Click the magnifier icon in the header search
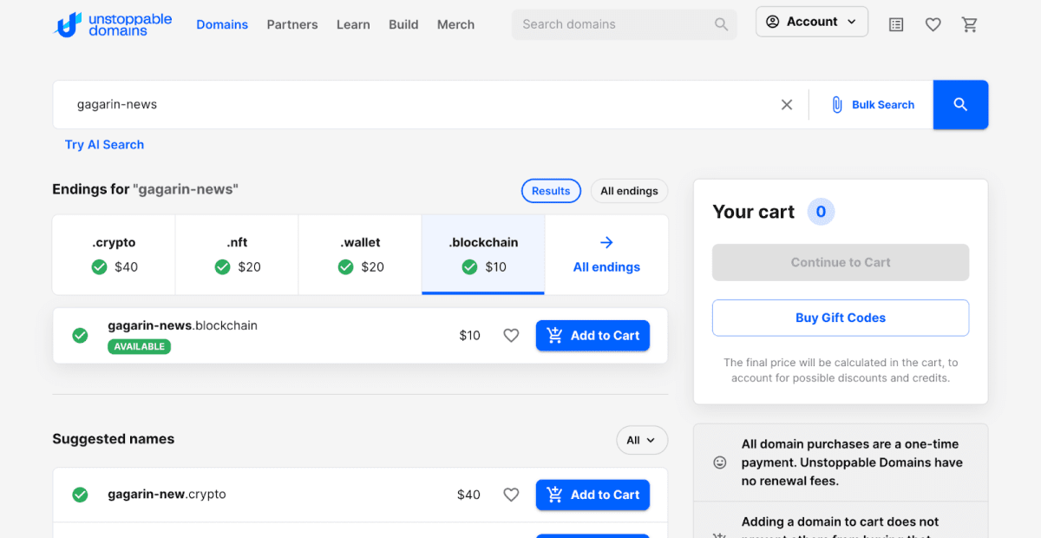 pyautogui.click(x=721, y=24)
